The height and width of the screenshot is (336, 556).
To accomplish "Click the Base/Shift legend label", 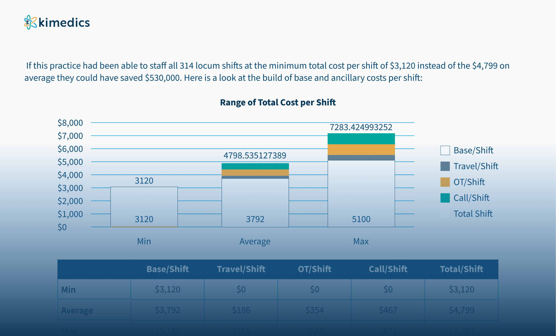I will [473, 150].
